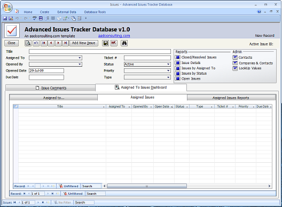This screenshot has width=282, height=207.
Task: Open the Home ribbon tab
Action: point(28,12)
